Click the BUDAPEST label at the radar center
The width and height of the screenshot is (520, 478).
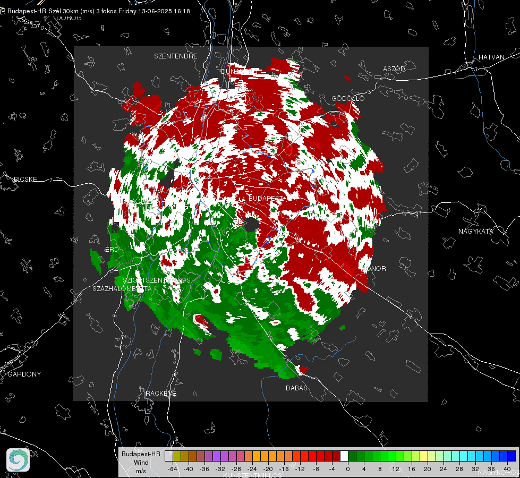tap(266, 198)
